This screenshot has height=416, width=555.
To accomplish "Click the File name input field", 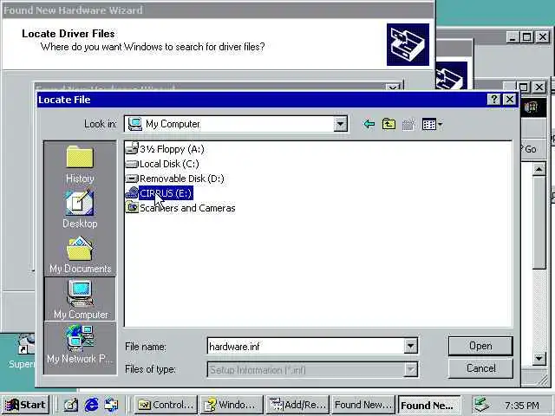I will click(306, 346).
